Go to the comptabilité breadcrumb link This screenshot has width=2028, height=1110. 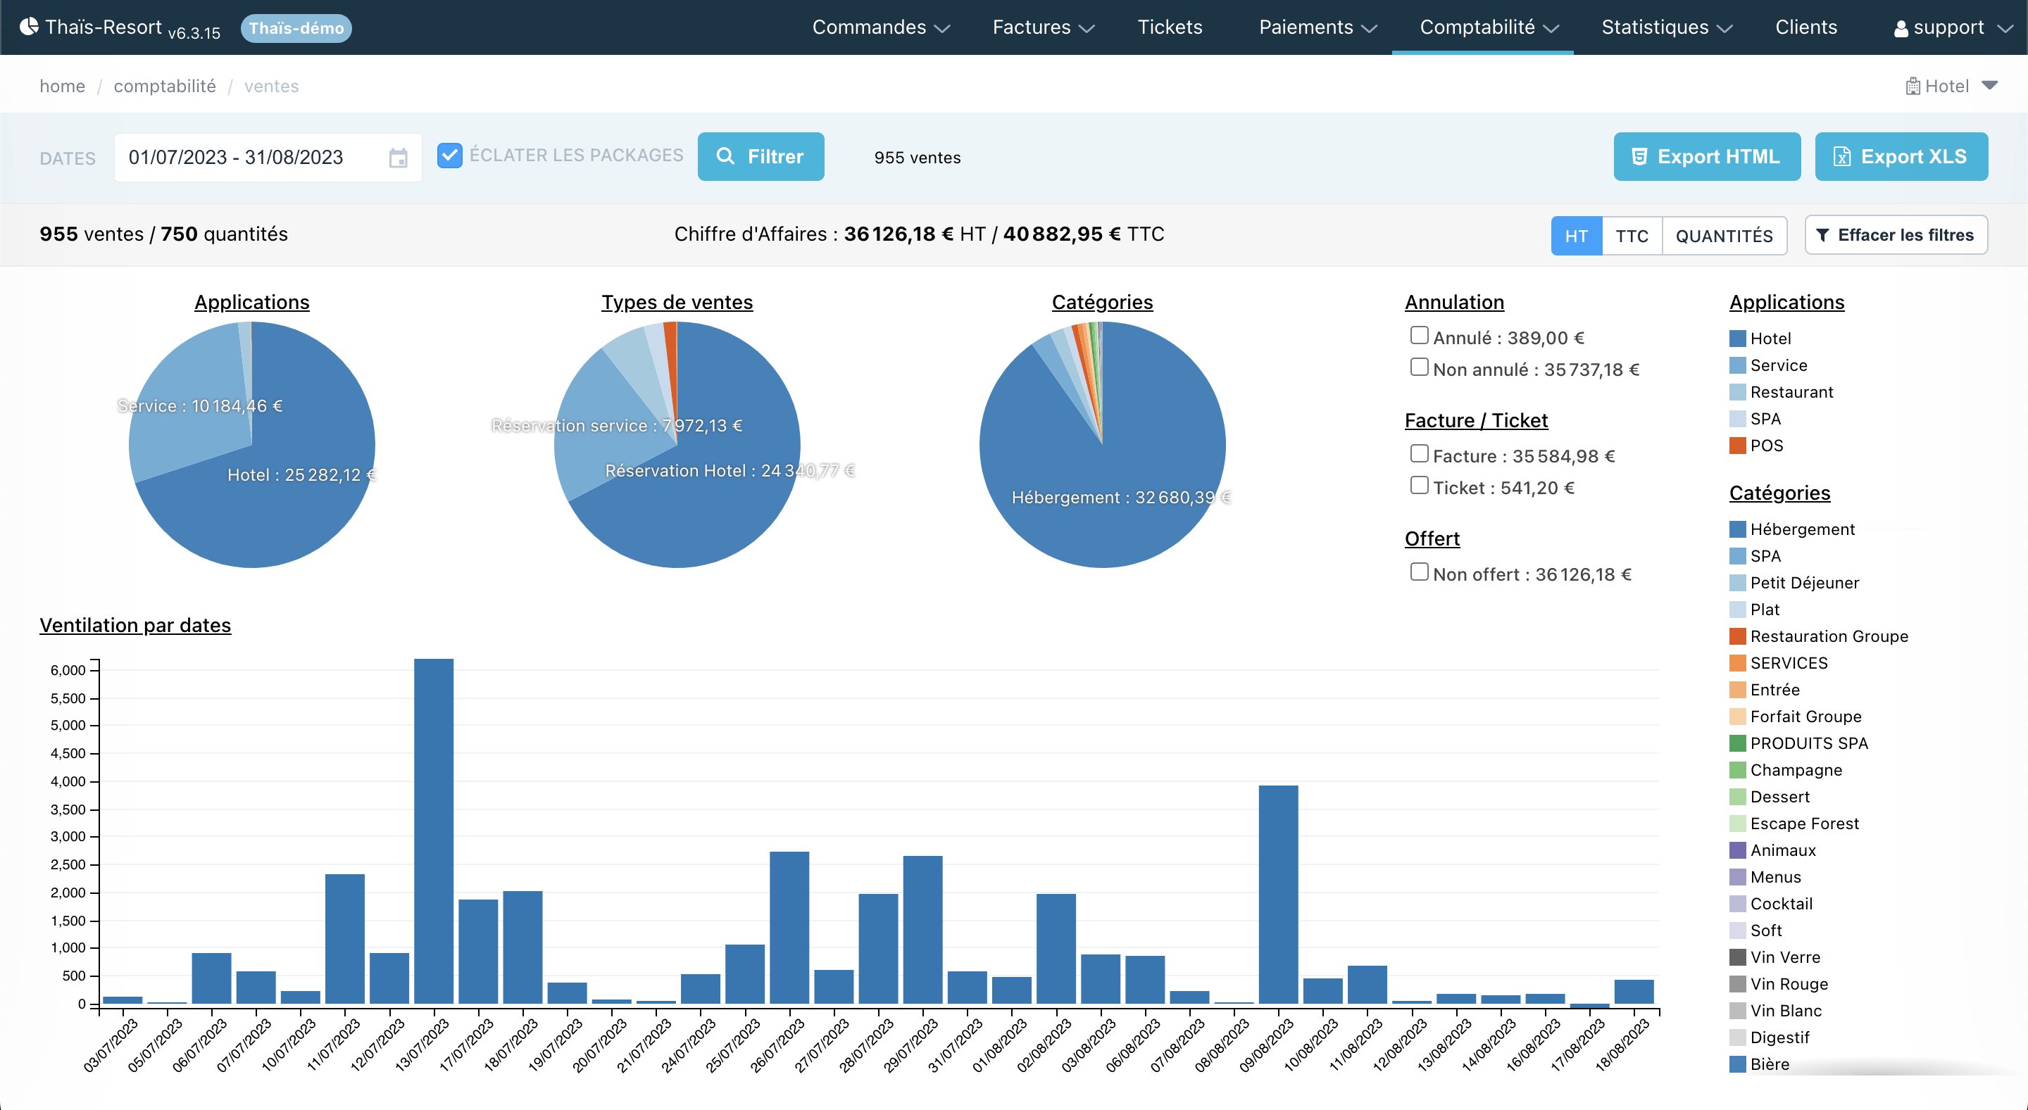click(165, 87)
